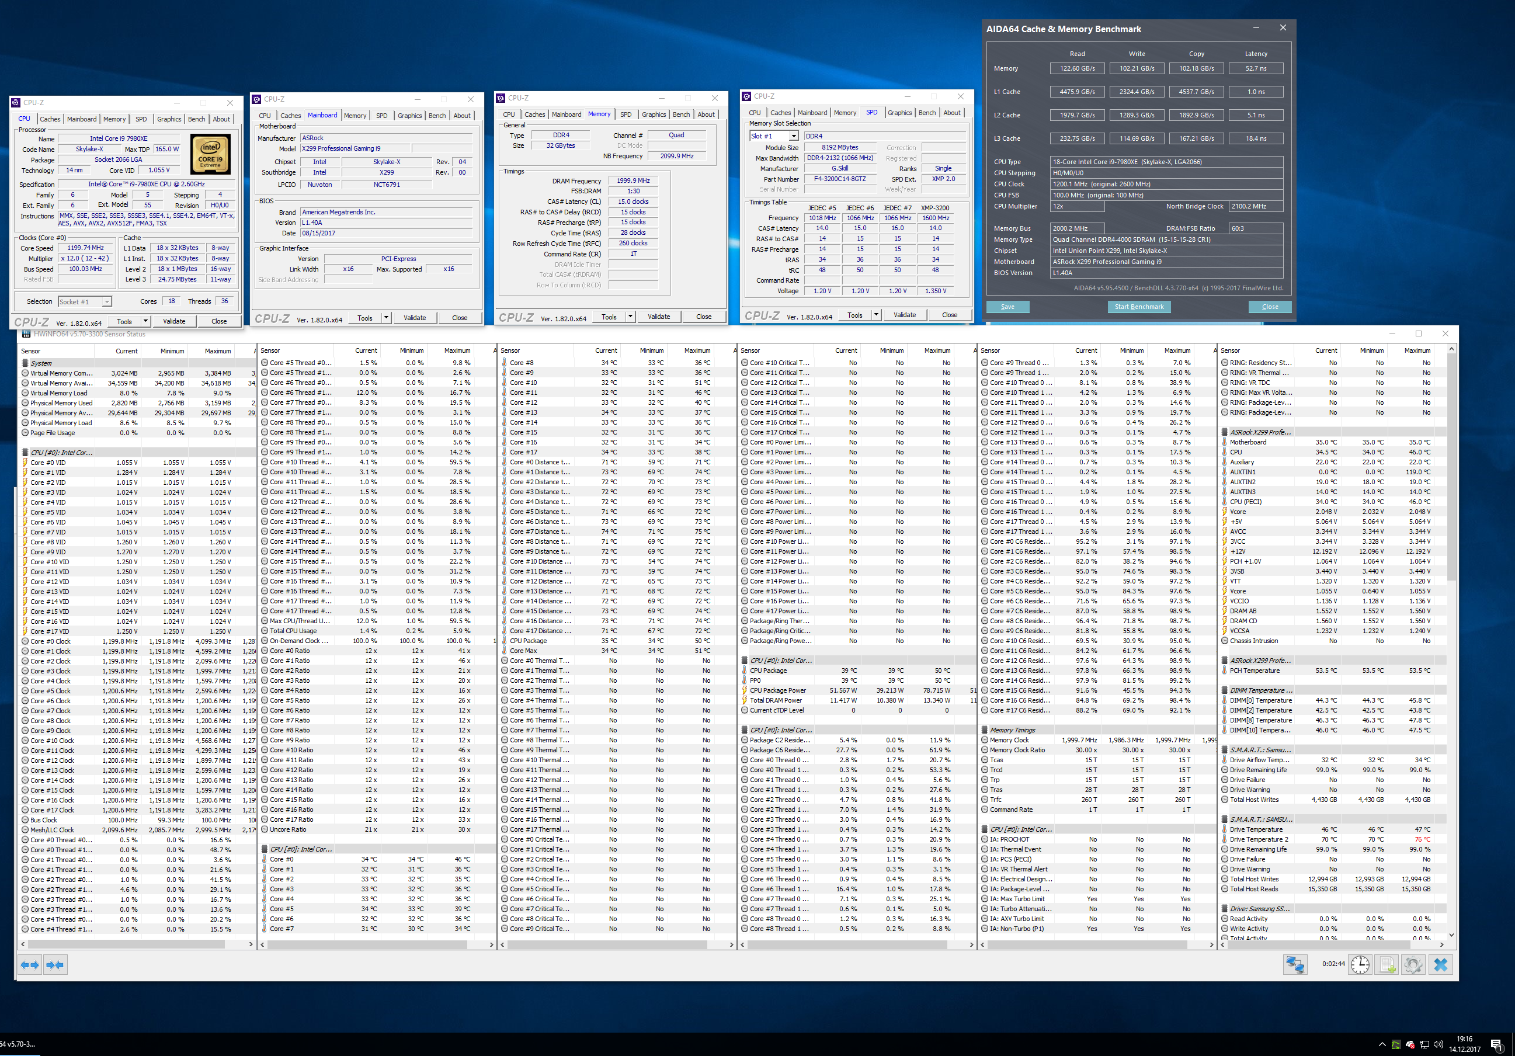Click the volume speaker tray icon

1438,1044
